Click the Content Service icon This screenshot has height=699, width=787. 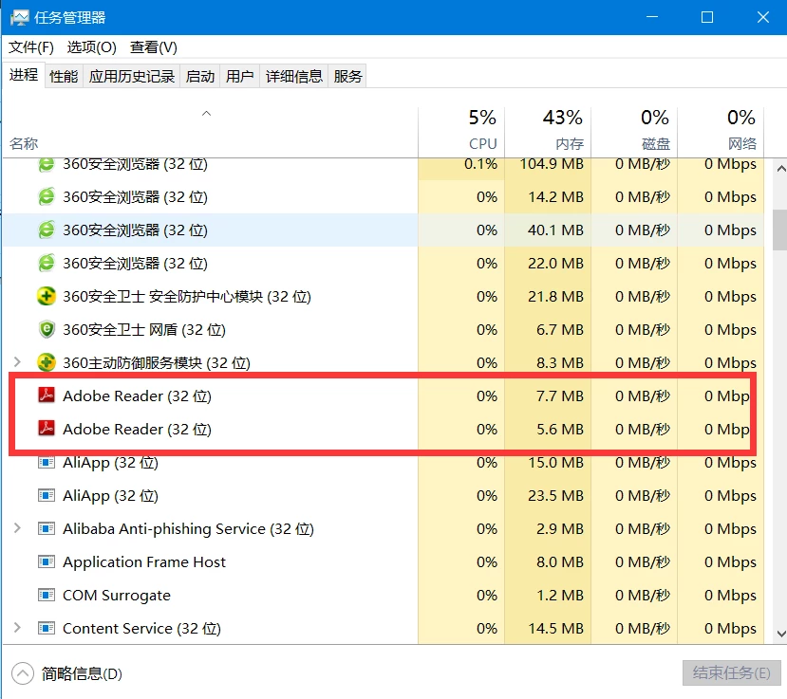coord(47,628)
